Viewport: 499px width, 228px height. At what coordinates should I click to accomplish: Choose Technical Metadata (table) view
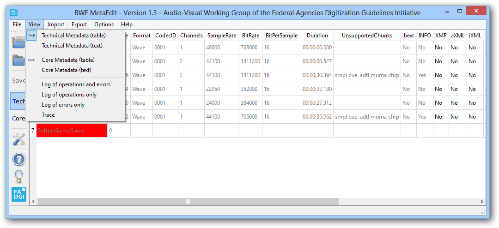pyautogui.click(x=75, y=36)
